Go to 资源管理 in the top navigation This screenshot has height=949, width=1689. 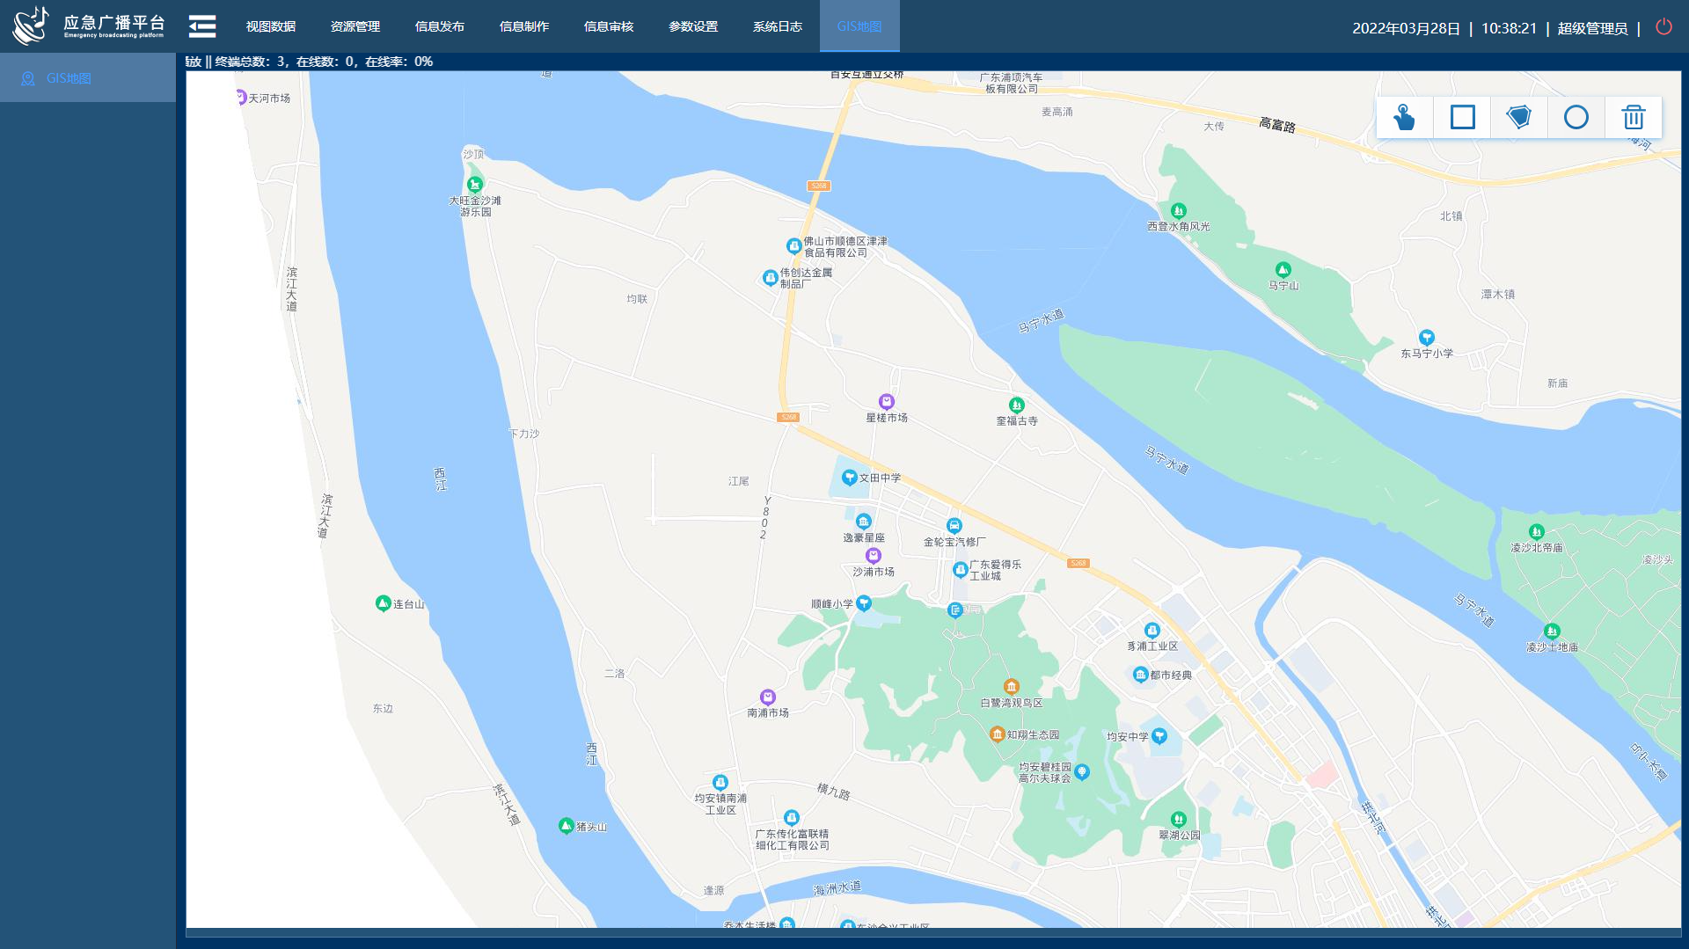tap(355, 26)
